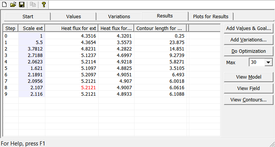Open a file with the folder icon
275x147 pixels.
pos(13,5)
